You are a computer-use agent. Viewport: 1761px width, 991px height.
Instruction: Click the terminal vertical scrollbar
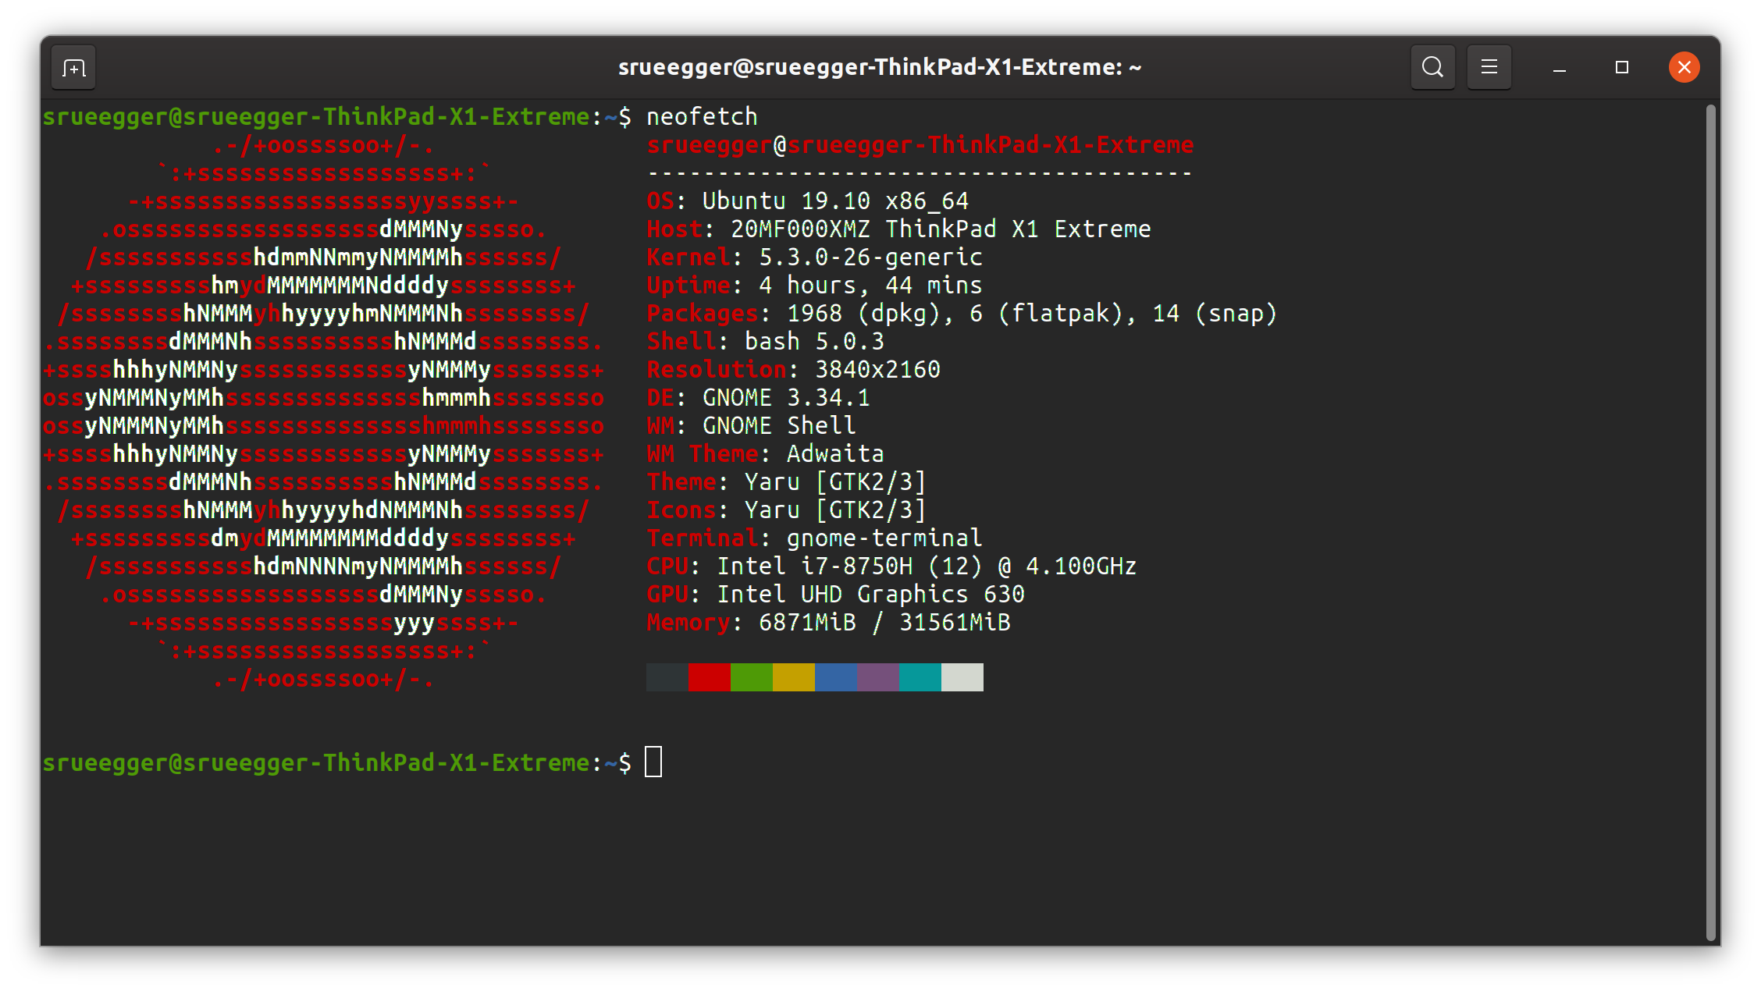[1709, 521]
